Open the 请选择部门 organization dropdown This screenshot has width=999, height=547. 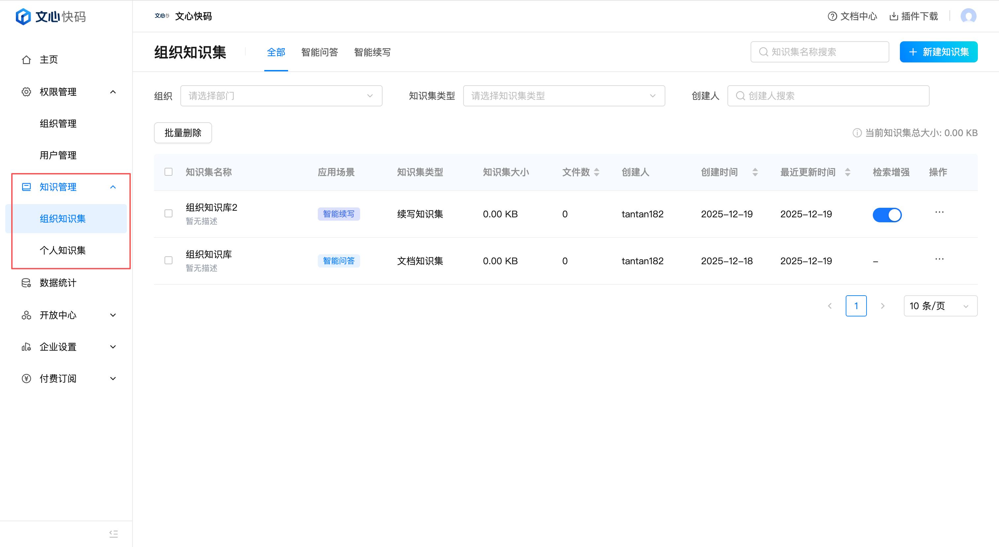pos(281,96)
